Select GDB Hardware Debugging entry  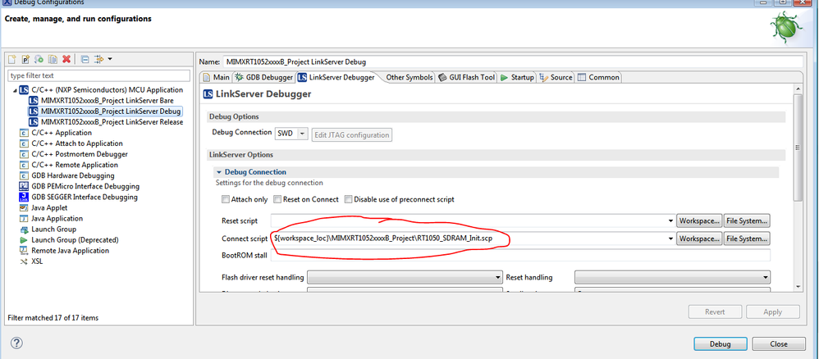(x=72, y=175)
